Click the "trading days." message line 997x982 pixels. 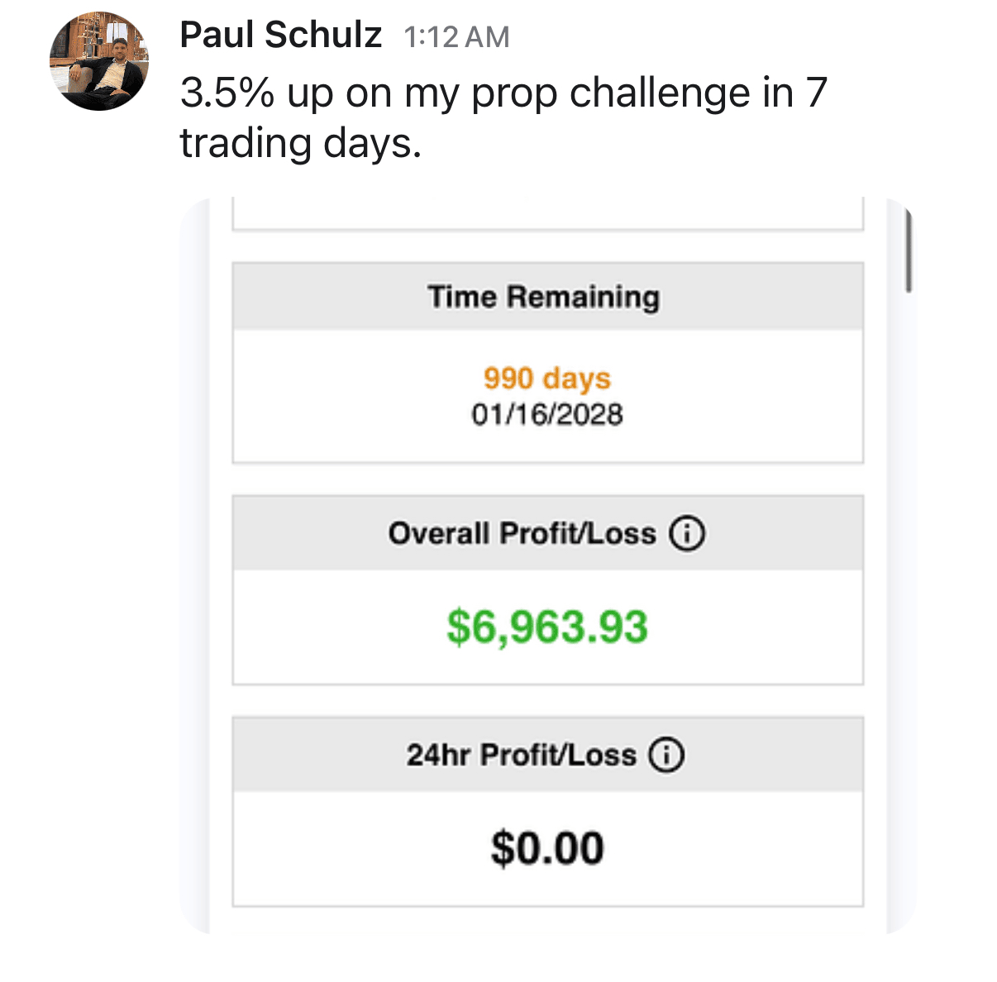coord(301,143)
